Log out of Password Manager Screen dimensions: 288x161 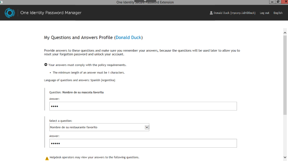click(265, 13)
